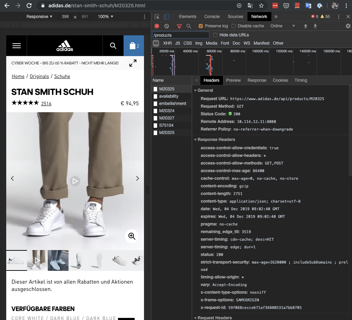Filter requests by Img
The width and height of the screenshot is (352, 320).
click(199, 43)
